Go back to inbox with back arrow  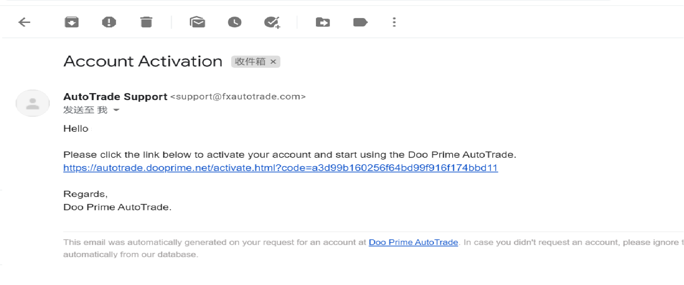pos(24,22)
